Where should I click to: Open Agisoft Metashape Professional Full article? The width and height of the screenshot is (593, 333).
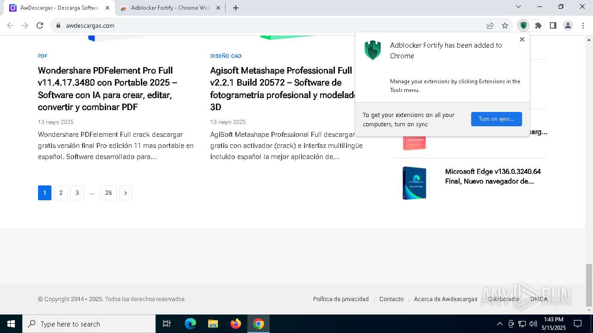tap(283, 89)
